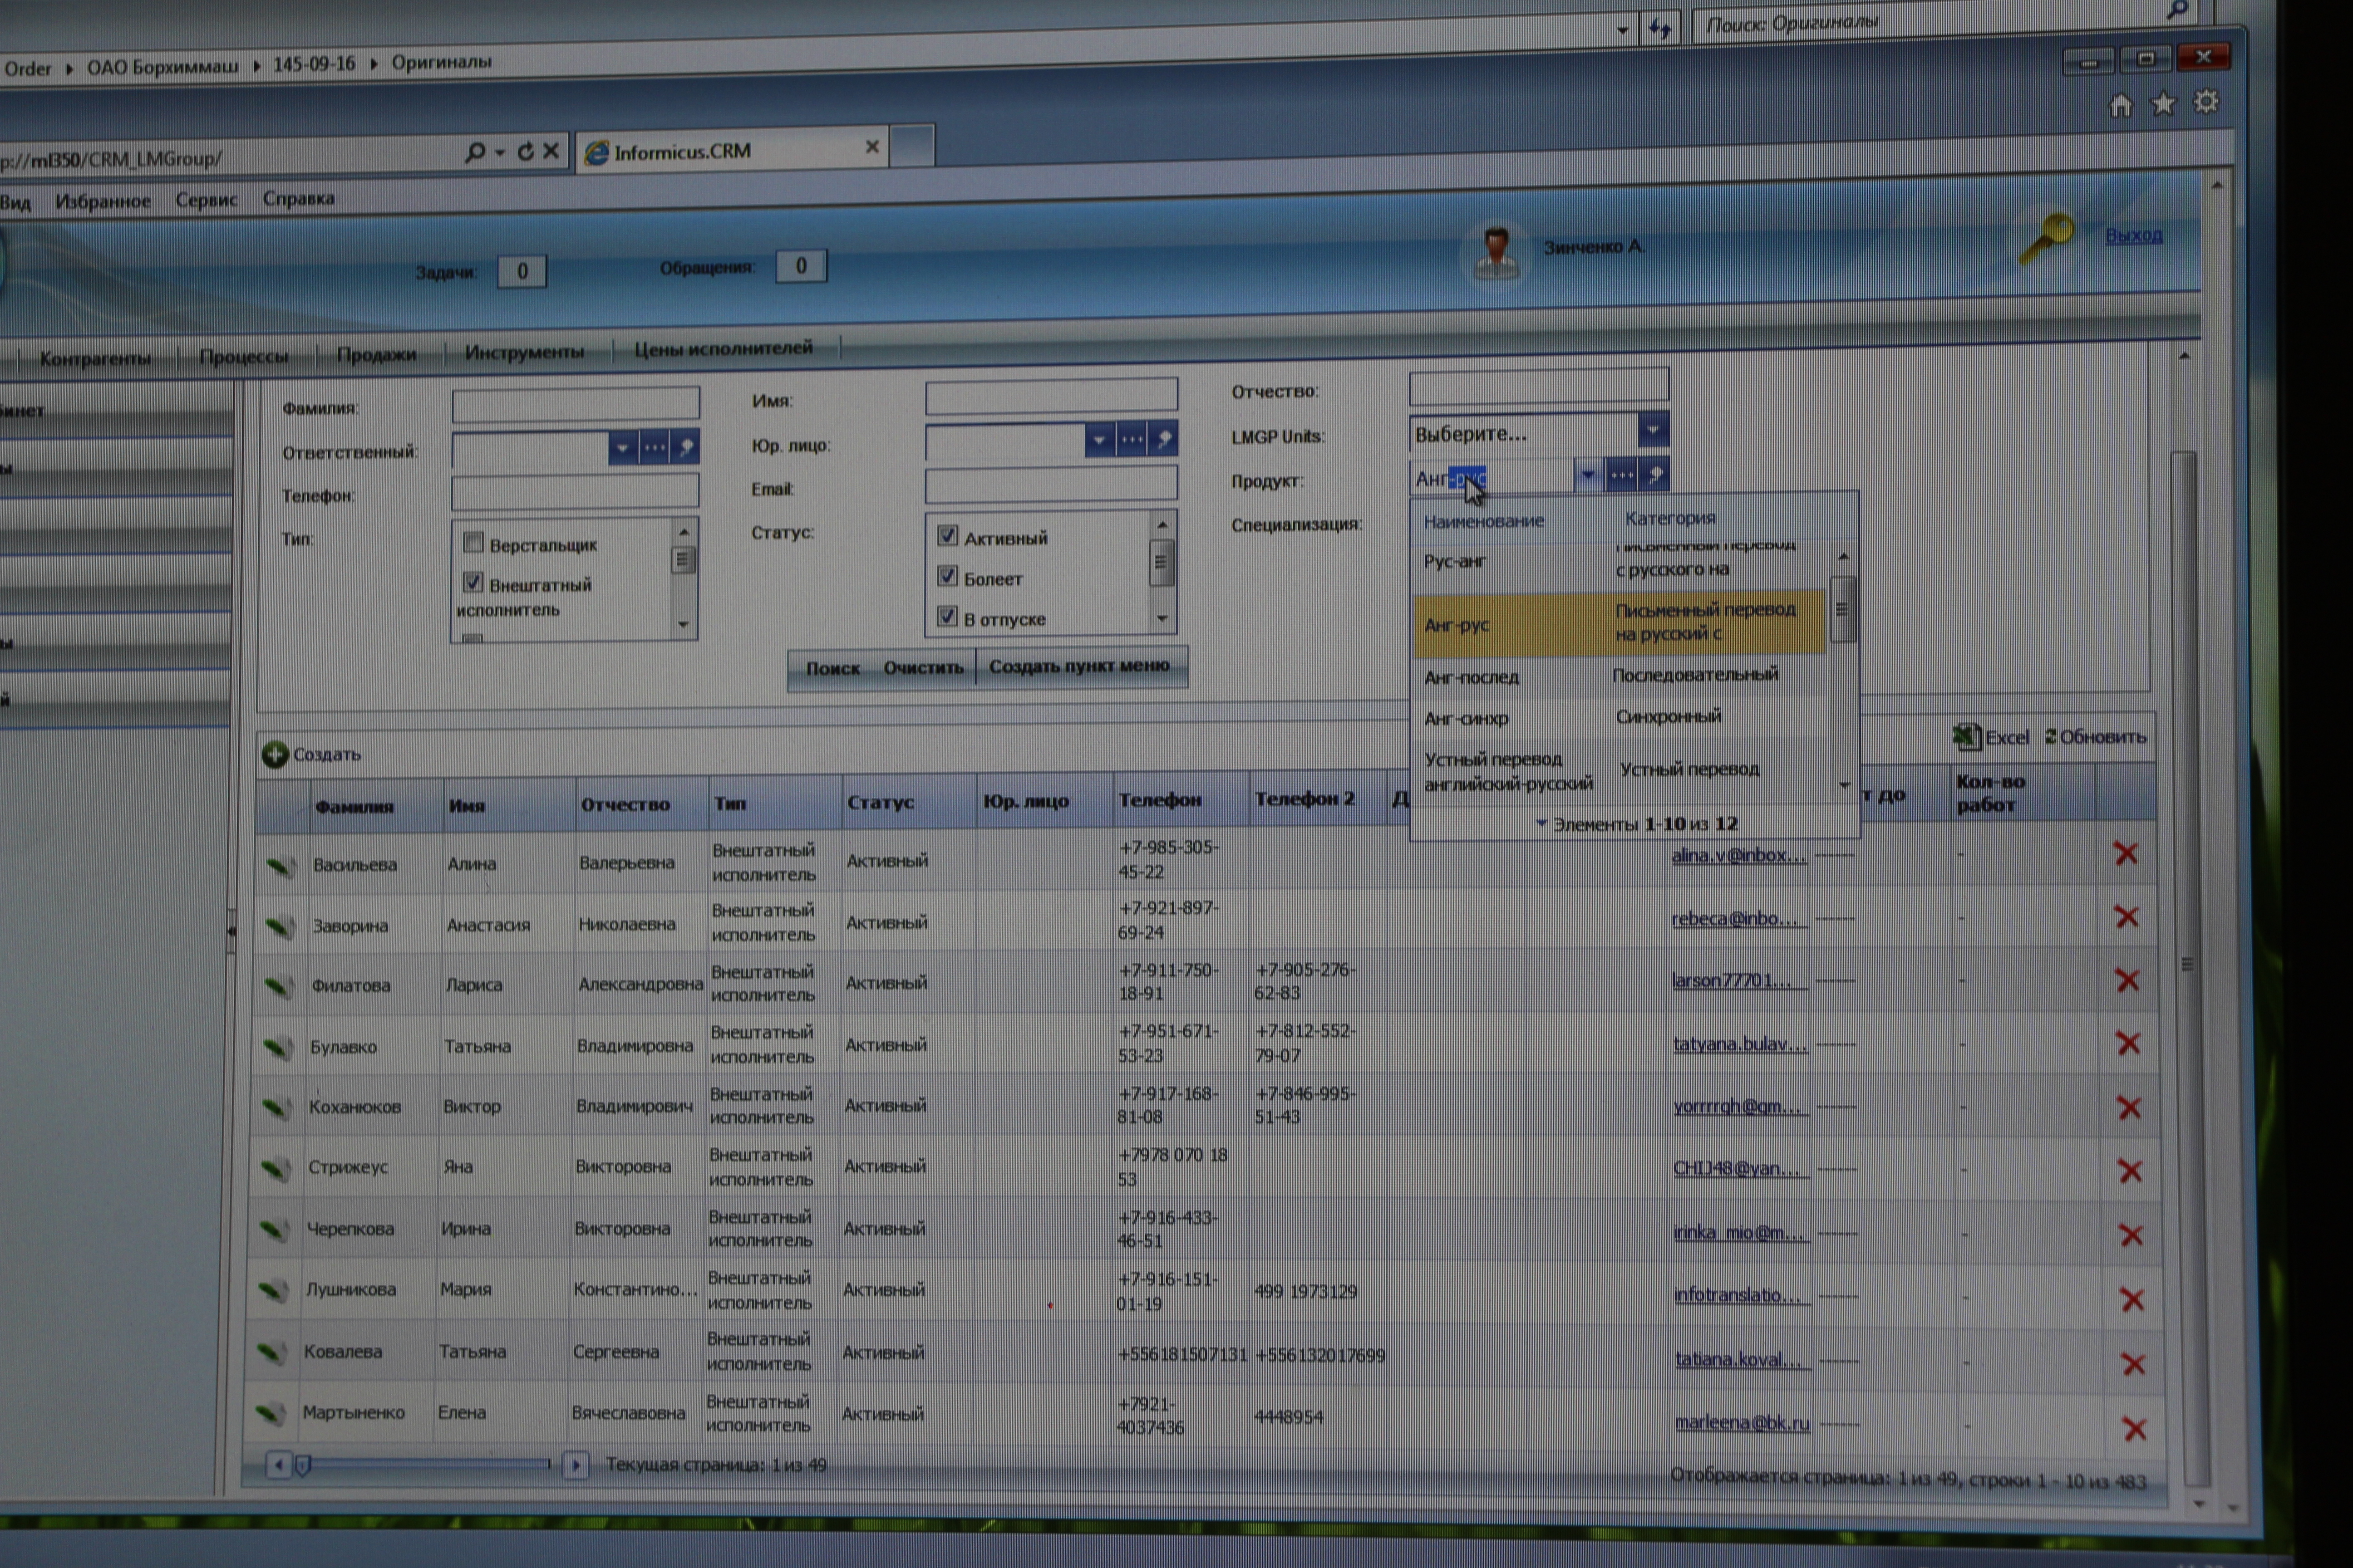Uncheck the Активный status checkbox

(947, 536)
